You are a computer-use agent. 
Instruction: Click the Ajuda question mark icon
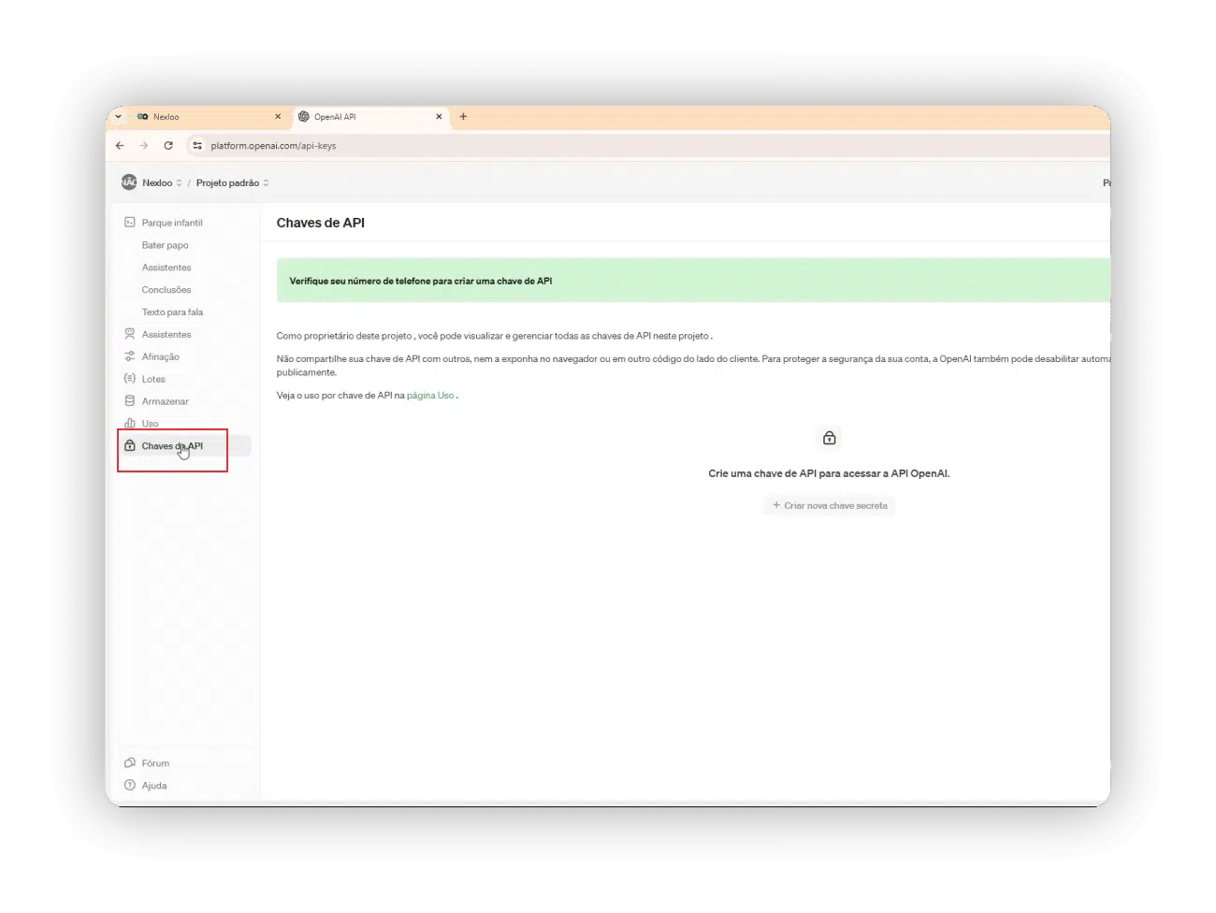tap(130, 786)
